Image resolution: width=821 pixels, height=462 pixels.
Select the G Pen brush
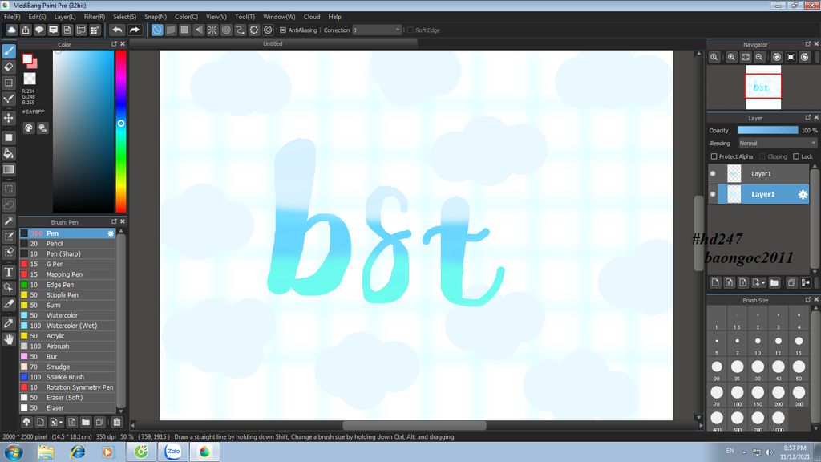67,264
